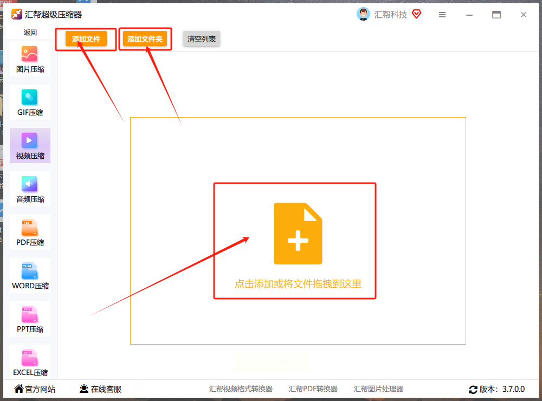This screenshot has height=401, width=542.
Task: Open the 汇帮视频格式转换器 link
Action: coord(241,389)
